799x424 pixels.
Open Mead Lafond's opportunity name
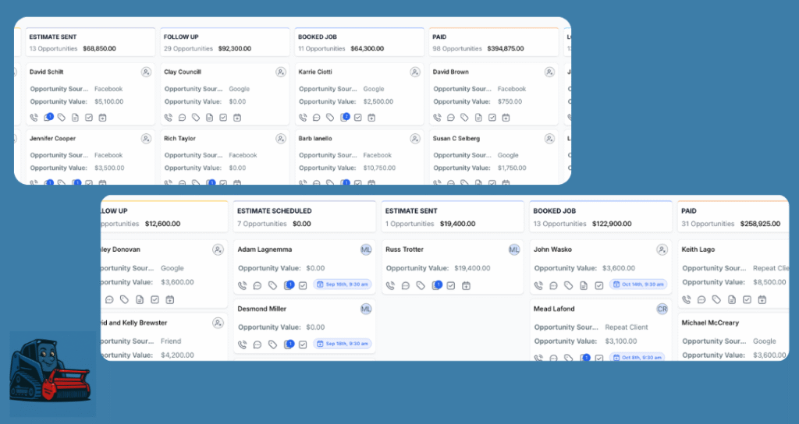coord(554,309)
